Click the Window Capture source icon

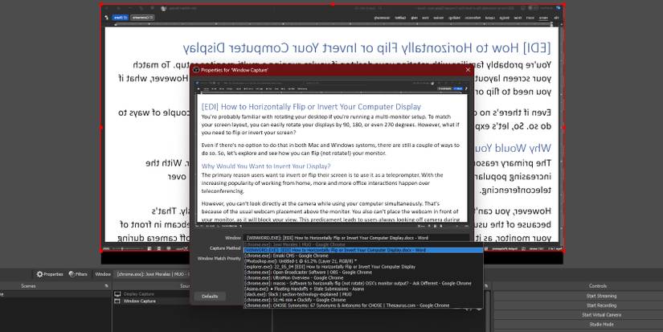click(117, 301)
